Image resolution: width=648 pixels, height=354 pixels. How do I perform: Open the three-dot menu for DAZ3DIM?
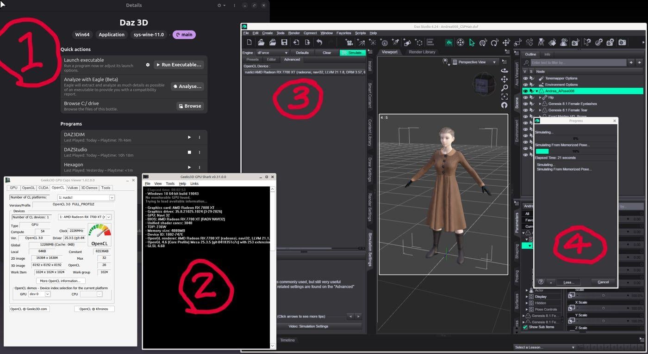pyautogui.click(x=199, y=137)
